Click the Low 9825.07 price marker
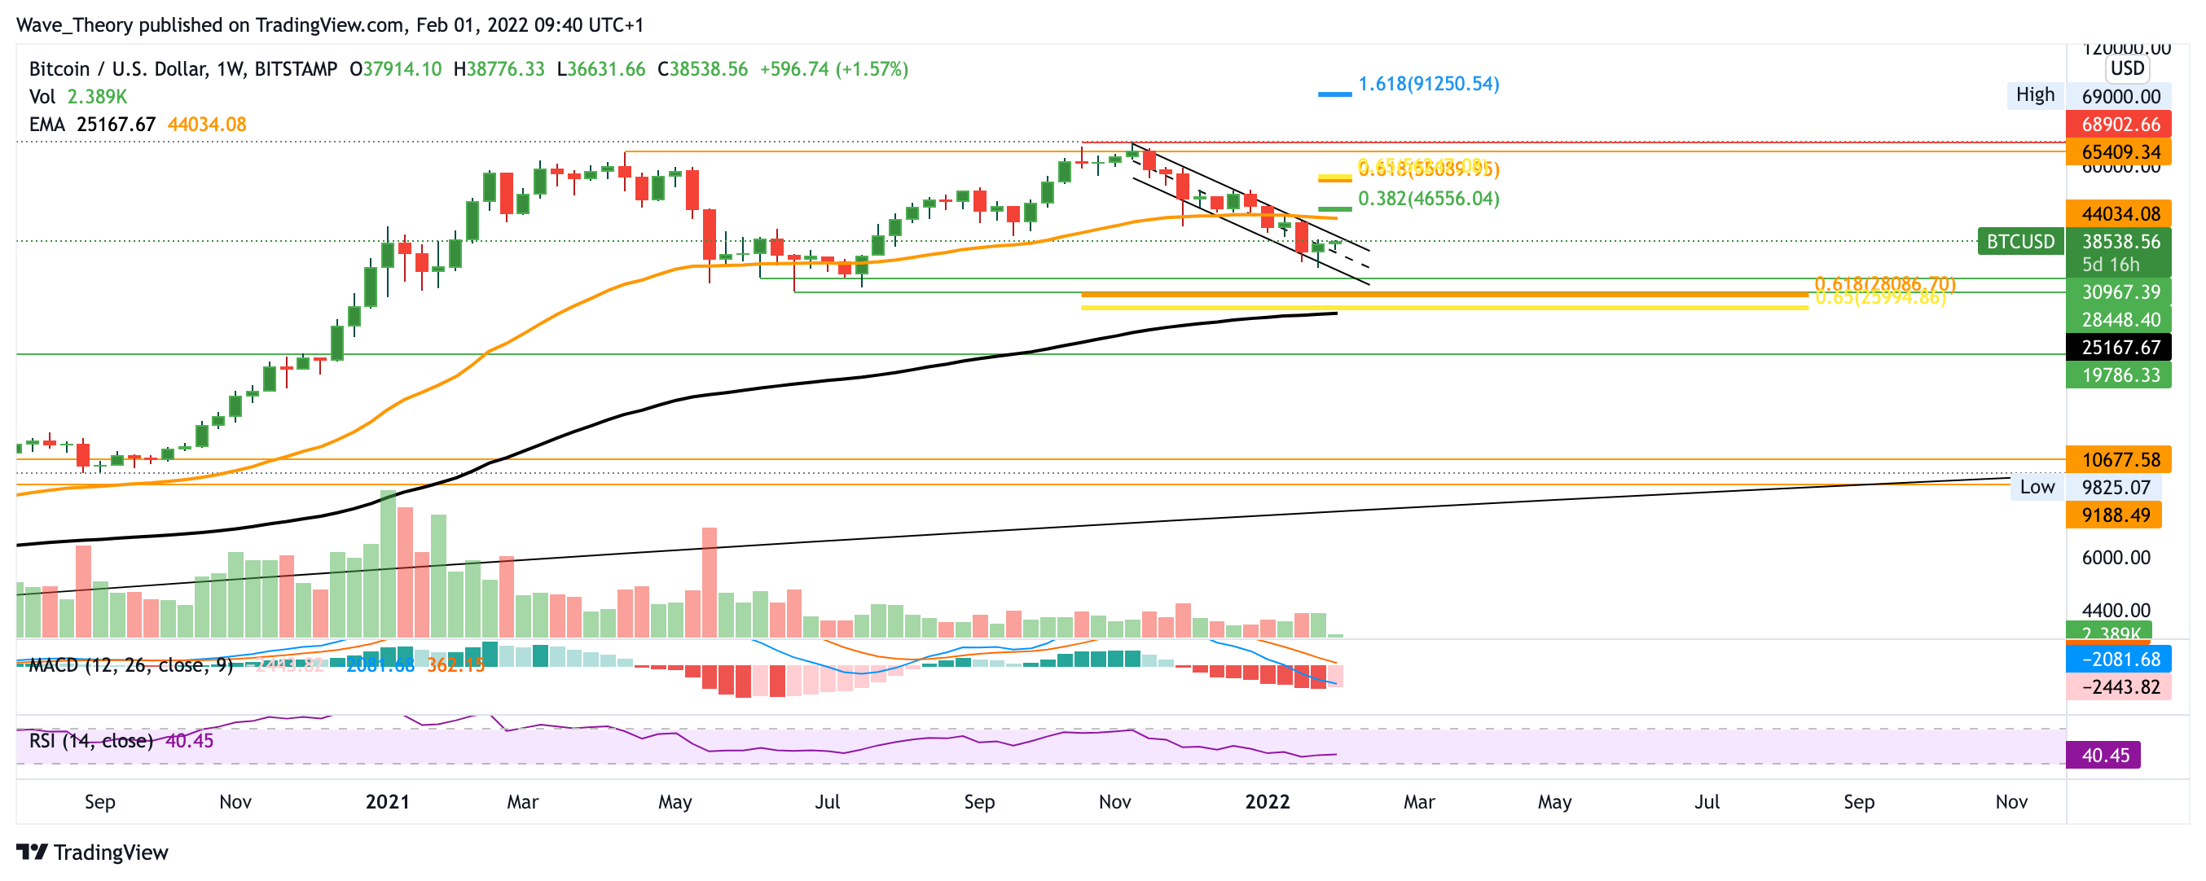The image size is (2206, 881). [x=2037, y=487]
